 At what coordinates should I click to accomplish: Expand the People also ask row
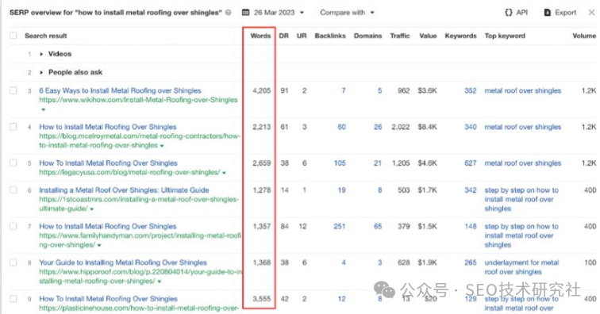41,72
